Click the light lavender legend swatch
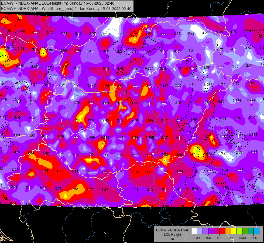This screenshot has height=243, width=264. point(200,231)
